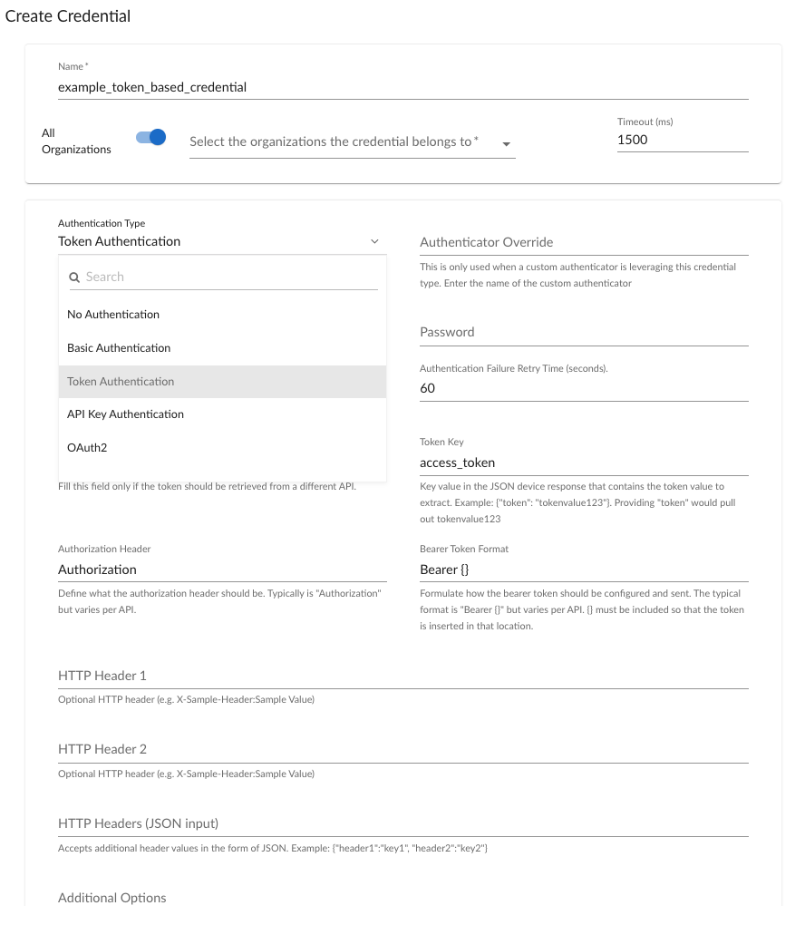Toggle the All Organizations switch
The width and height of the screenshot is (795, 925).
pyautogui.click(x=150, y=138)
